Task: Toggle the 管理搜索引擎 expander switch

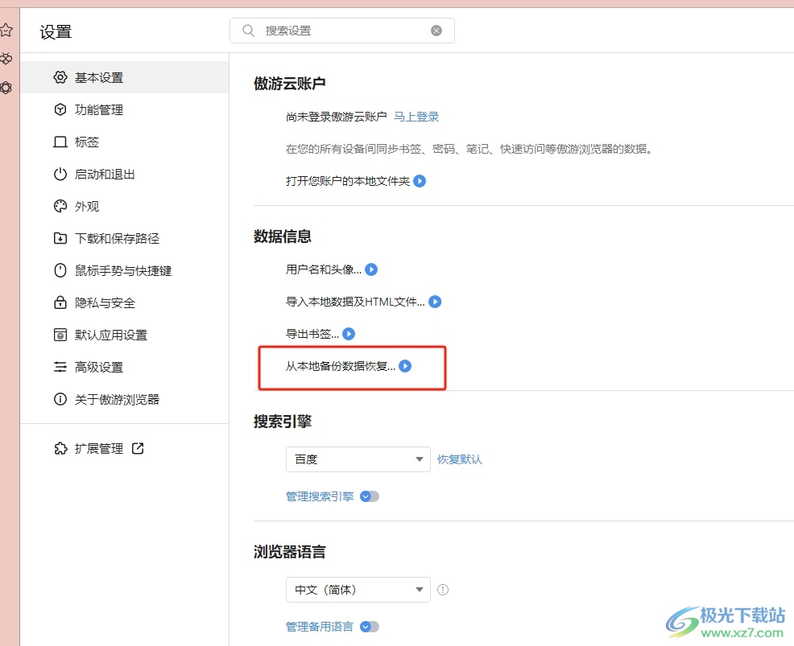Action: [370, 496]
